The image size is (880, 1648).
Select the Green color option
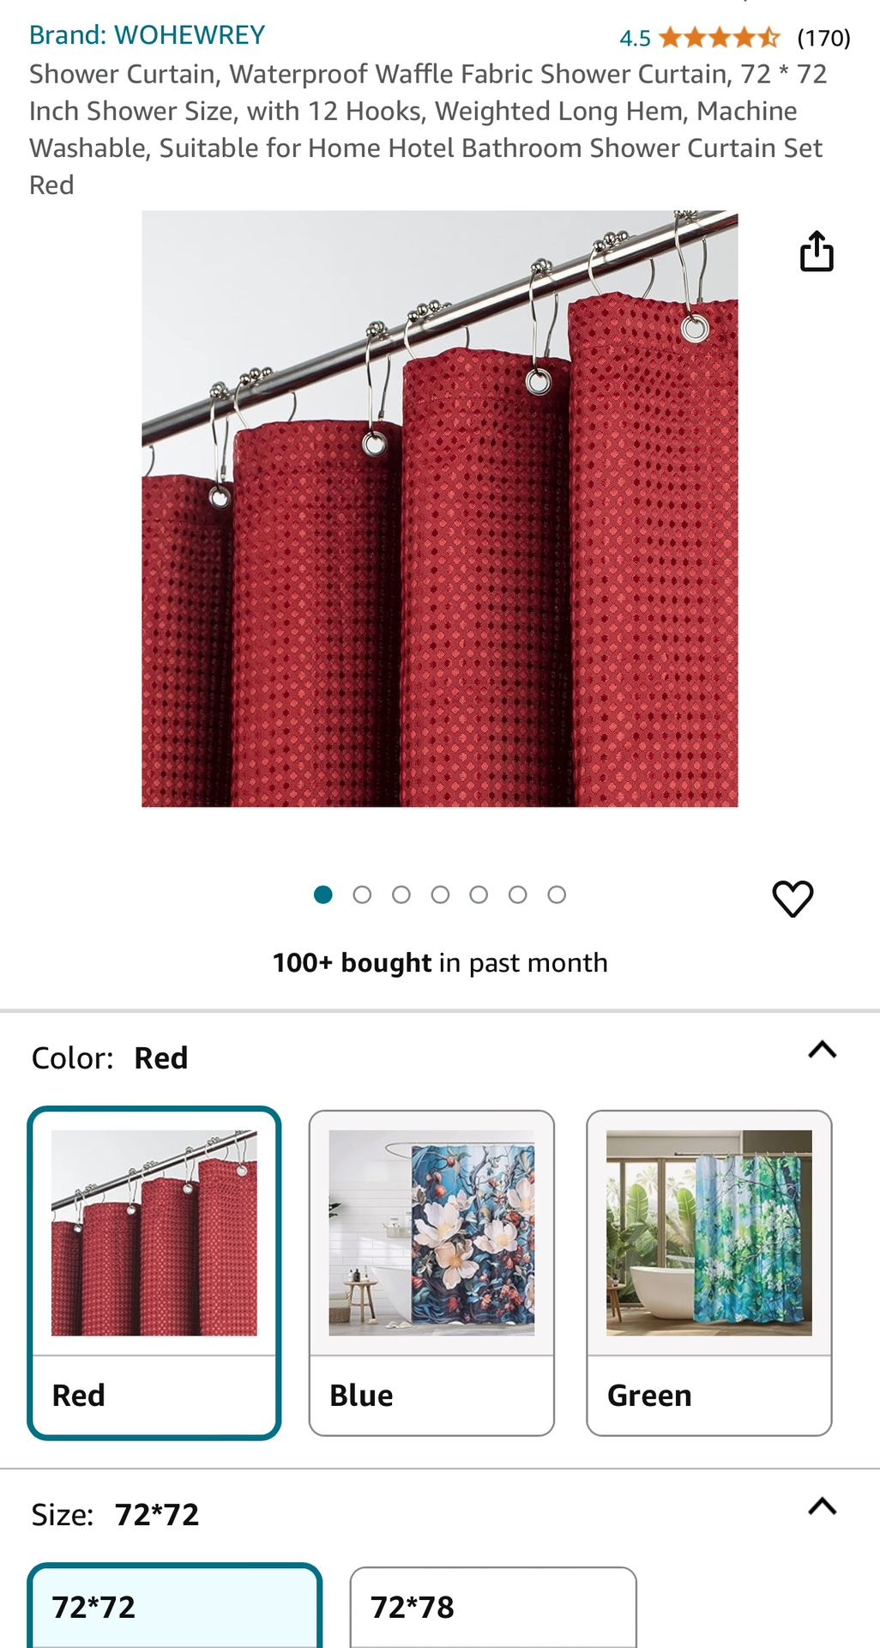click(x=709, y=1273)
